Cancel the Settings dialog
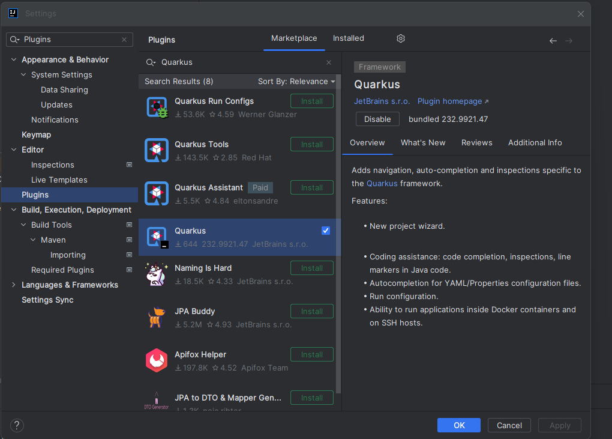Image resolution: width=612 pixels, height=439 pixels. 509,425
